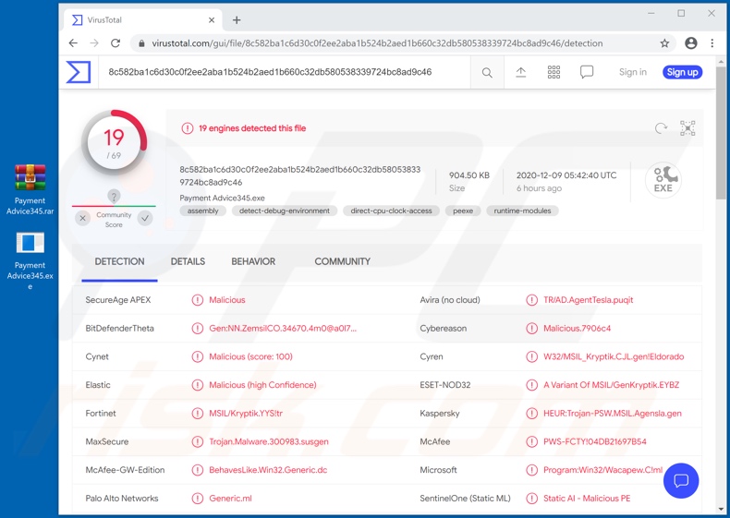Viewport: 730px width, 518px height.
Task: Click the Sign up button
Action: click(682, 72)
